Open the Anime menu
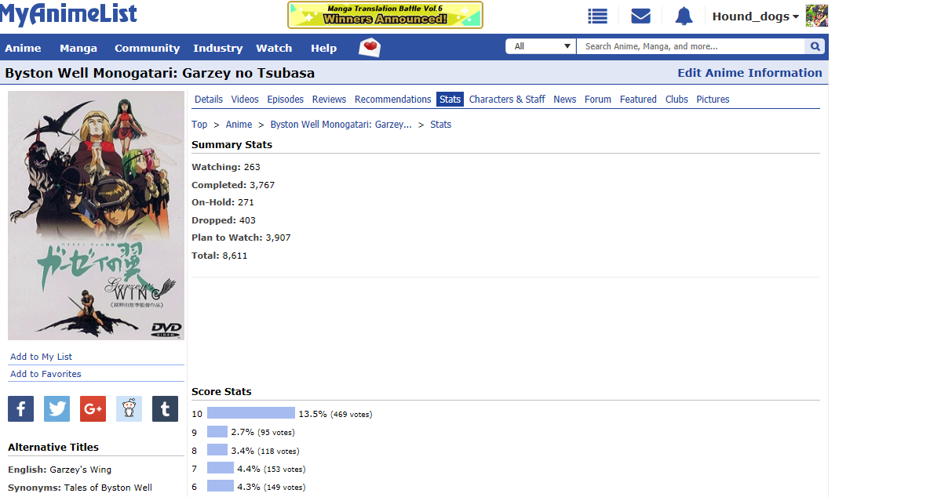Viewport: 930px width, 497px height. click(x=23, y=48)
